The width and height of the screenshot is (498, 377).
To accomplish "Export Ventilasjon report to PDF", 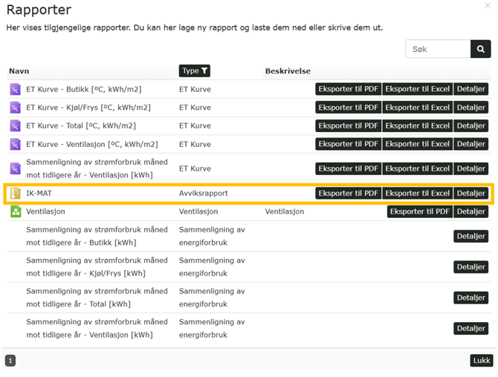I will pos(419,212).
